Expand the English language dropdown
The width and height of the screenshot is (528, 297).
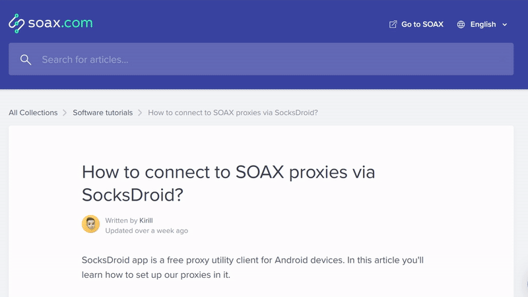click(x=482, y=24)
